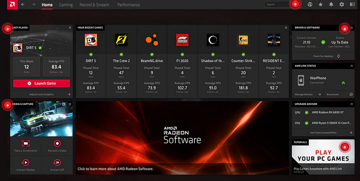
Task: Expand the Upgrade Advisor panel
Action: click(351, 104)
